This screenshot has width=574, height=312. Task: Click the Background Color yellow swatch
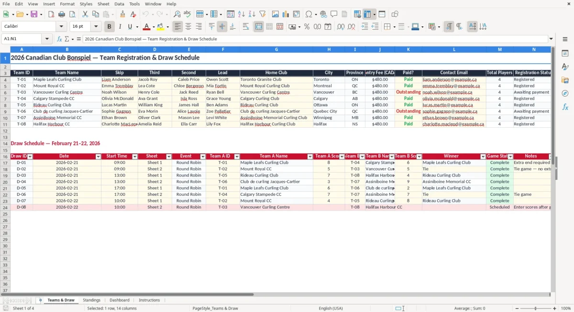161,27
